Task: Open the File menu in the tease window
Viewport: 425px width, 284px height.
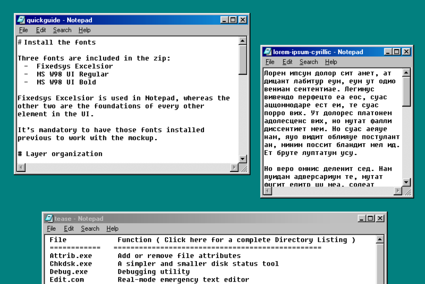Action: [x=51, y=228]
